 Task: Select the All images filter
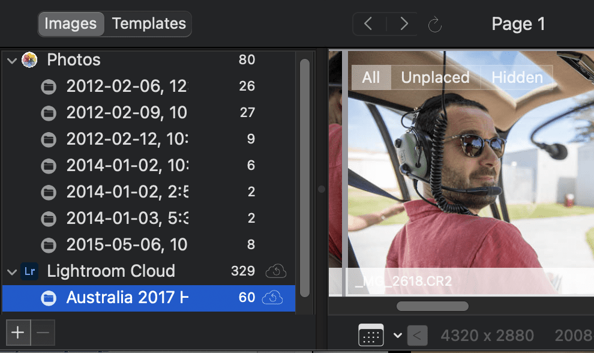tap(371, 77)
